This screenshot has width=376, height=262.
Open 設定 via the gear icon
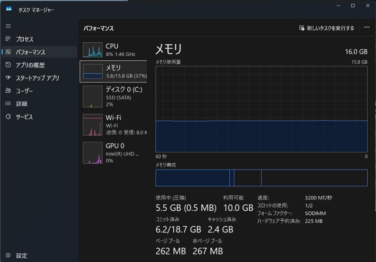pos(8,255)
